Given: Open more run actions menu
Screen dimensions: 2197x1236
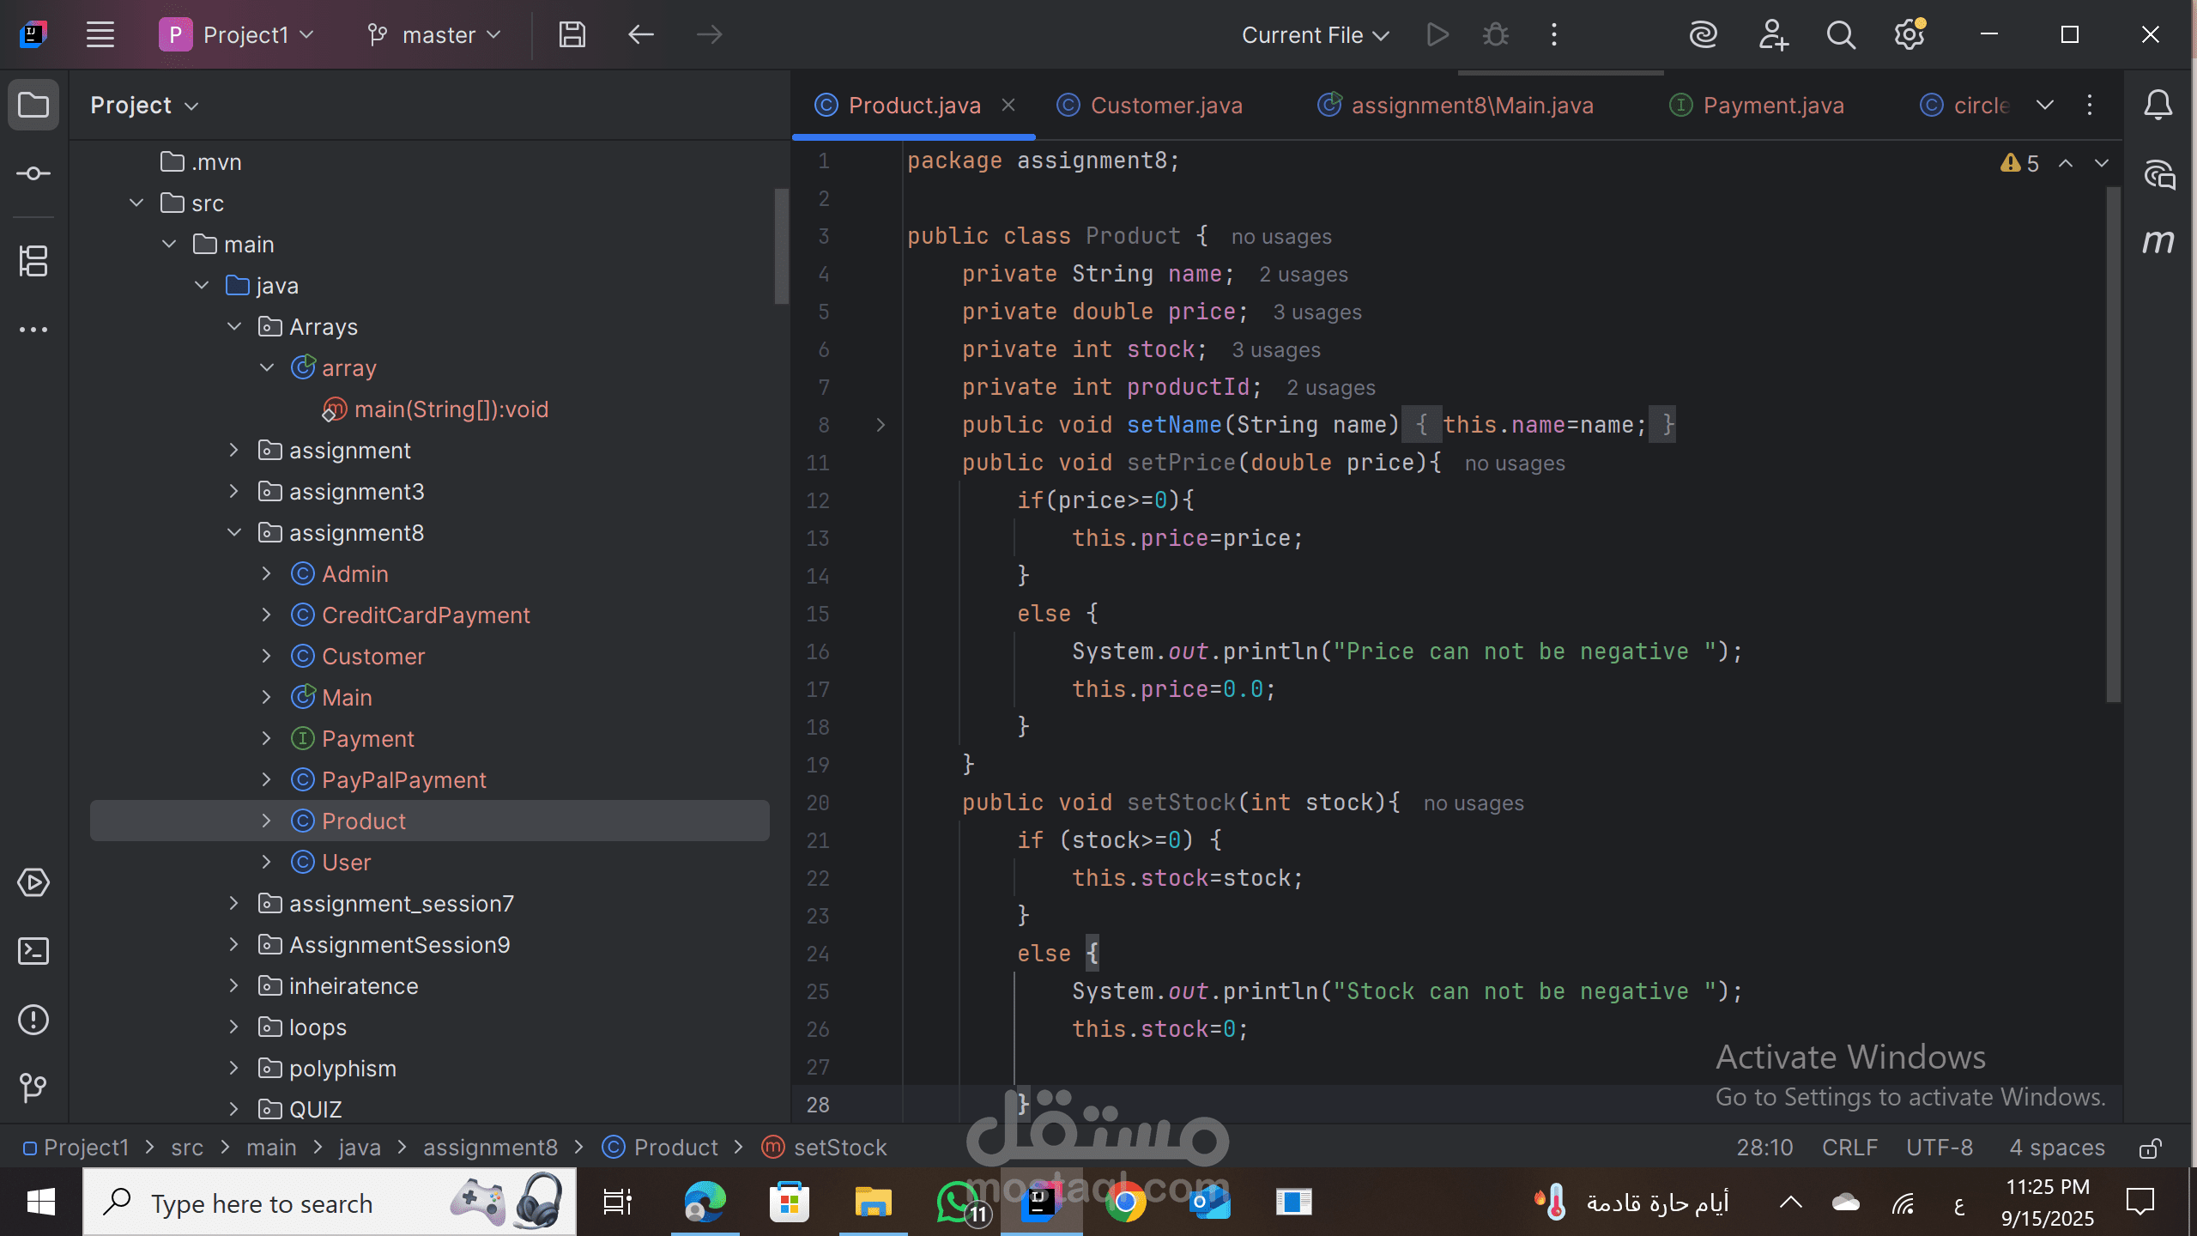Looking at the screenshot, I should point(1554,35).
